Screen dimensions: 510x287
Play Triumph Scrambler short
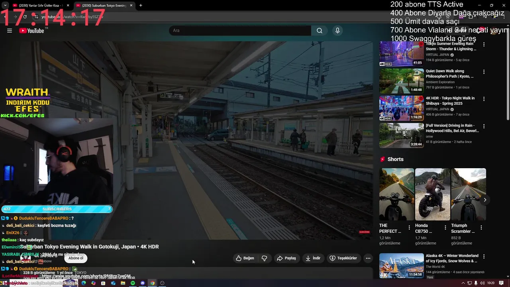coord(469,195)
